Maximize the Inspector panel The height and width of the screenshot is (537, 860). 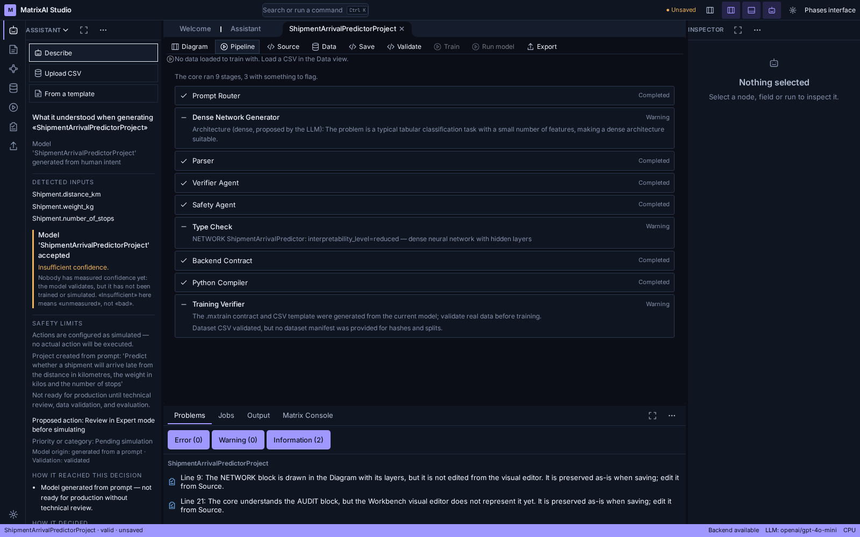(x=738, y=30)
